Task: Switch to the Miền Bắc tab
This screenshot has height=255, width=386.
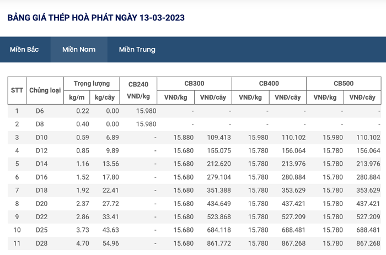Action: click(x=24, y=50)
